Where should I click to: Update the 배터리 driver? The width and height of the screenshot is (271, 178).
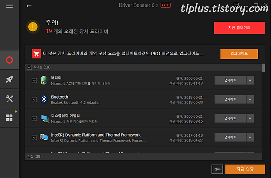tap(230, 80)
